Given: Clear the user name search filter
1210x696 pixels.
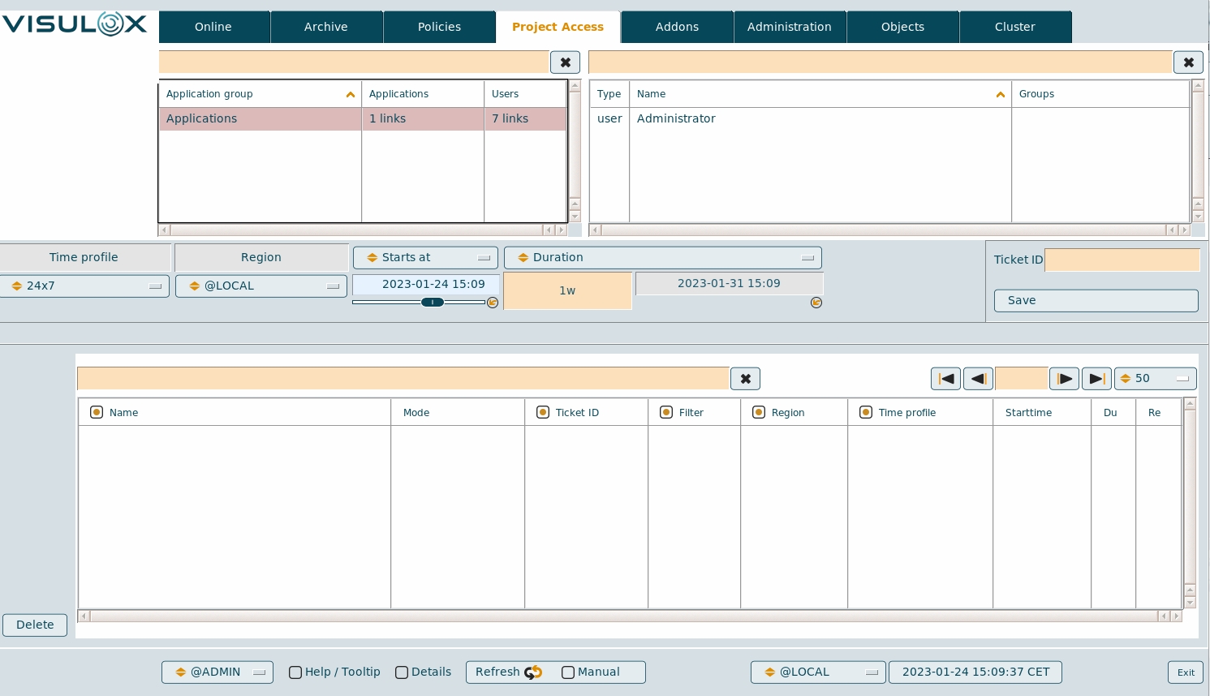Looking at the screenshot, I should click(1188, 62).
